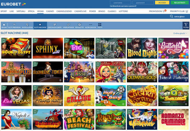190x131 pixels.
Task: Open the Live menu item
Action: (12, 11)
